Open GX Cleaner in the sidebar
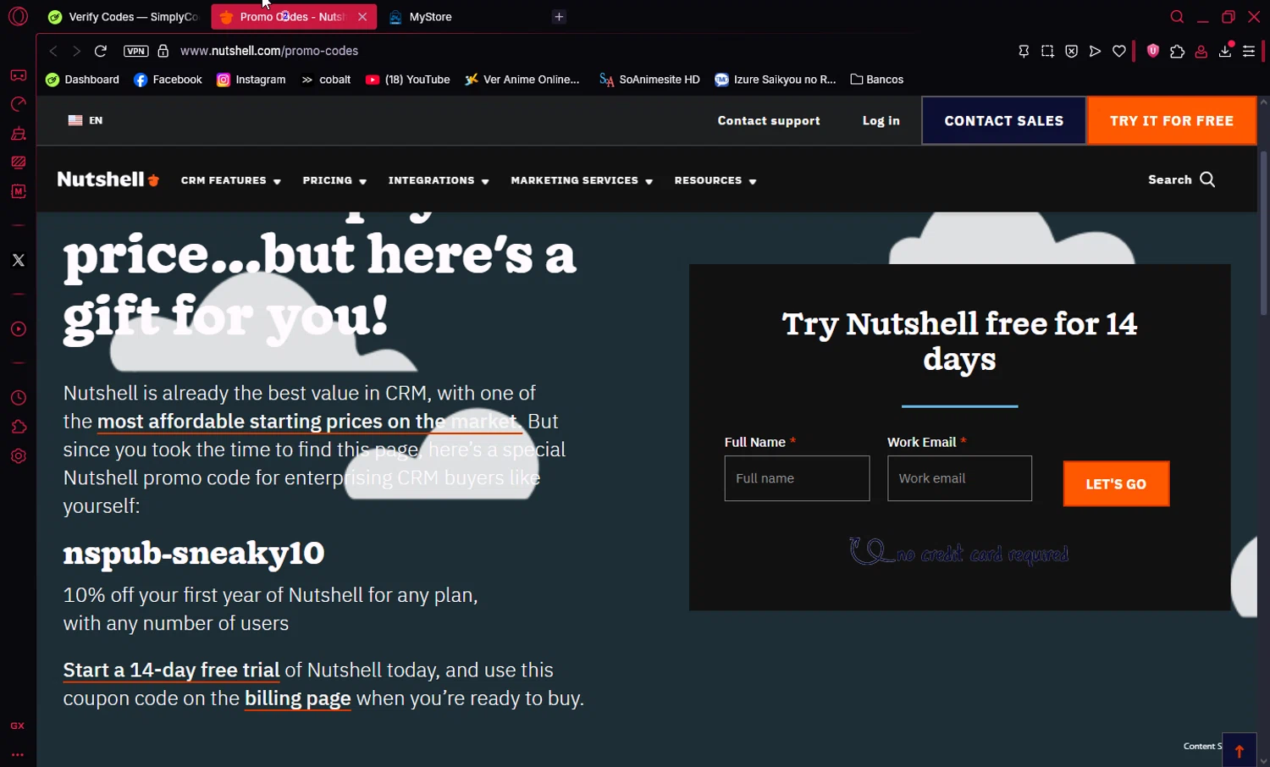The image size is (1270, 767). click(x=18, y=134)
